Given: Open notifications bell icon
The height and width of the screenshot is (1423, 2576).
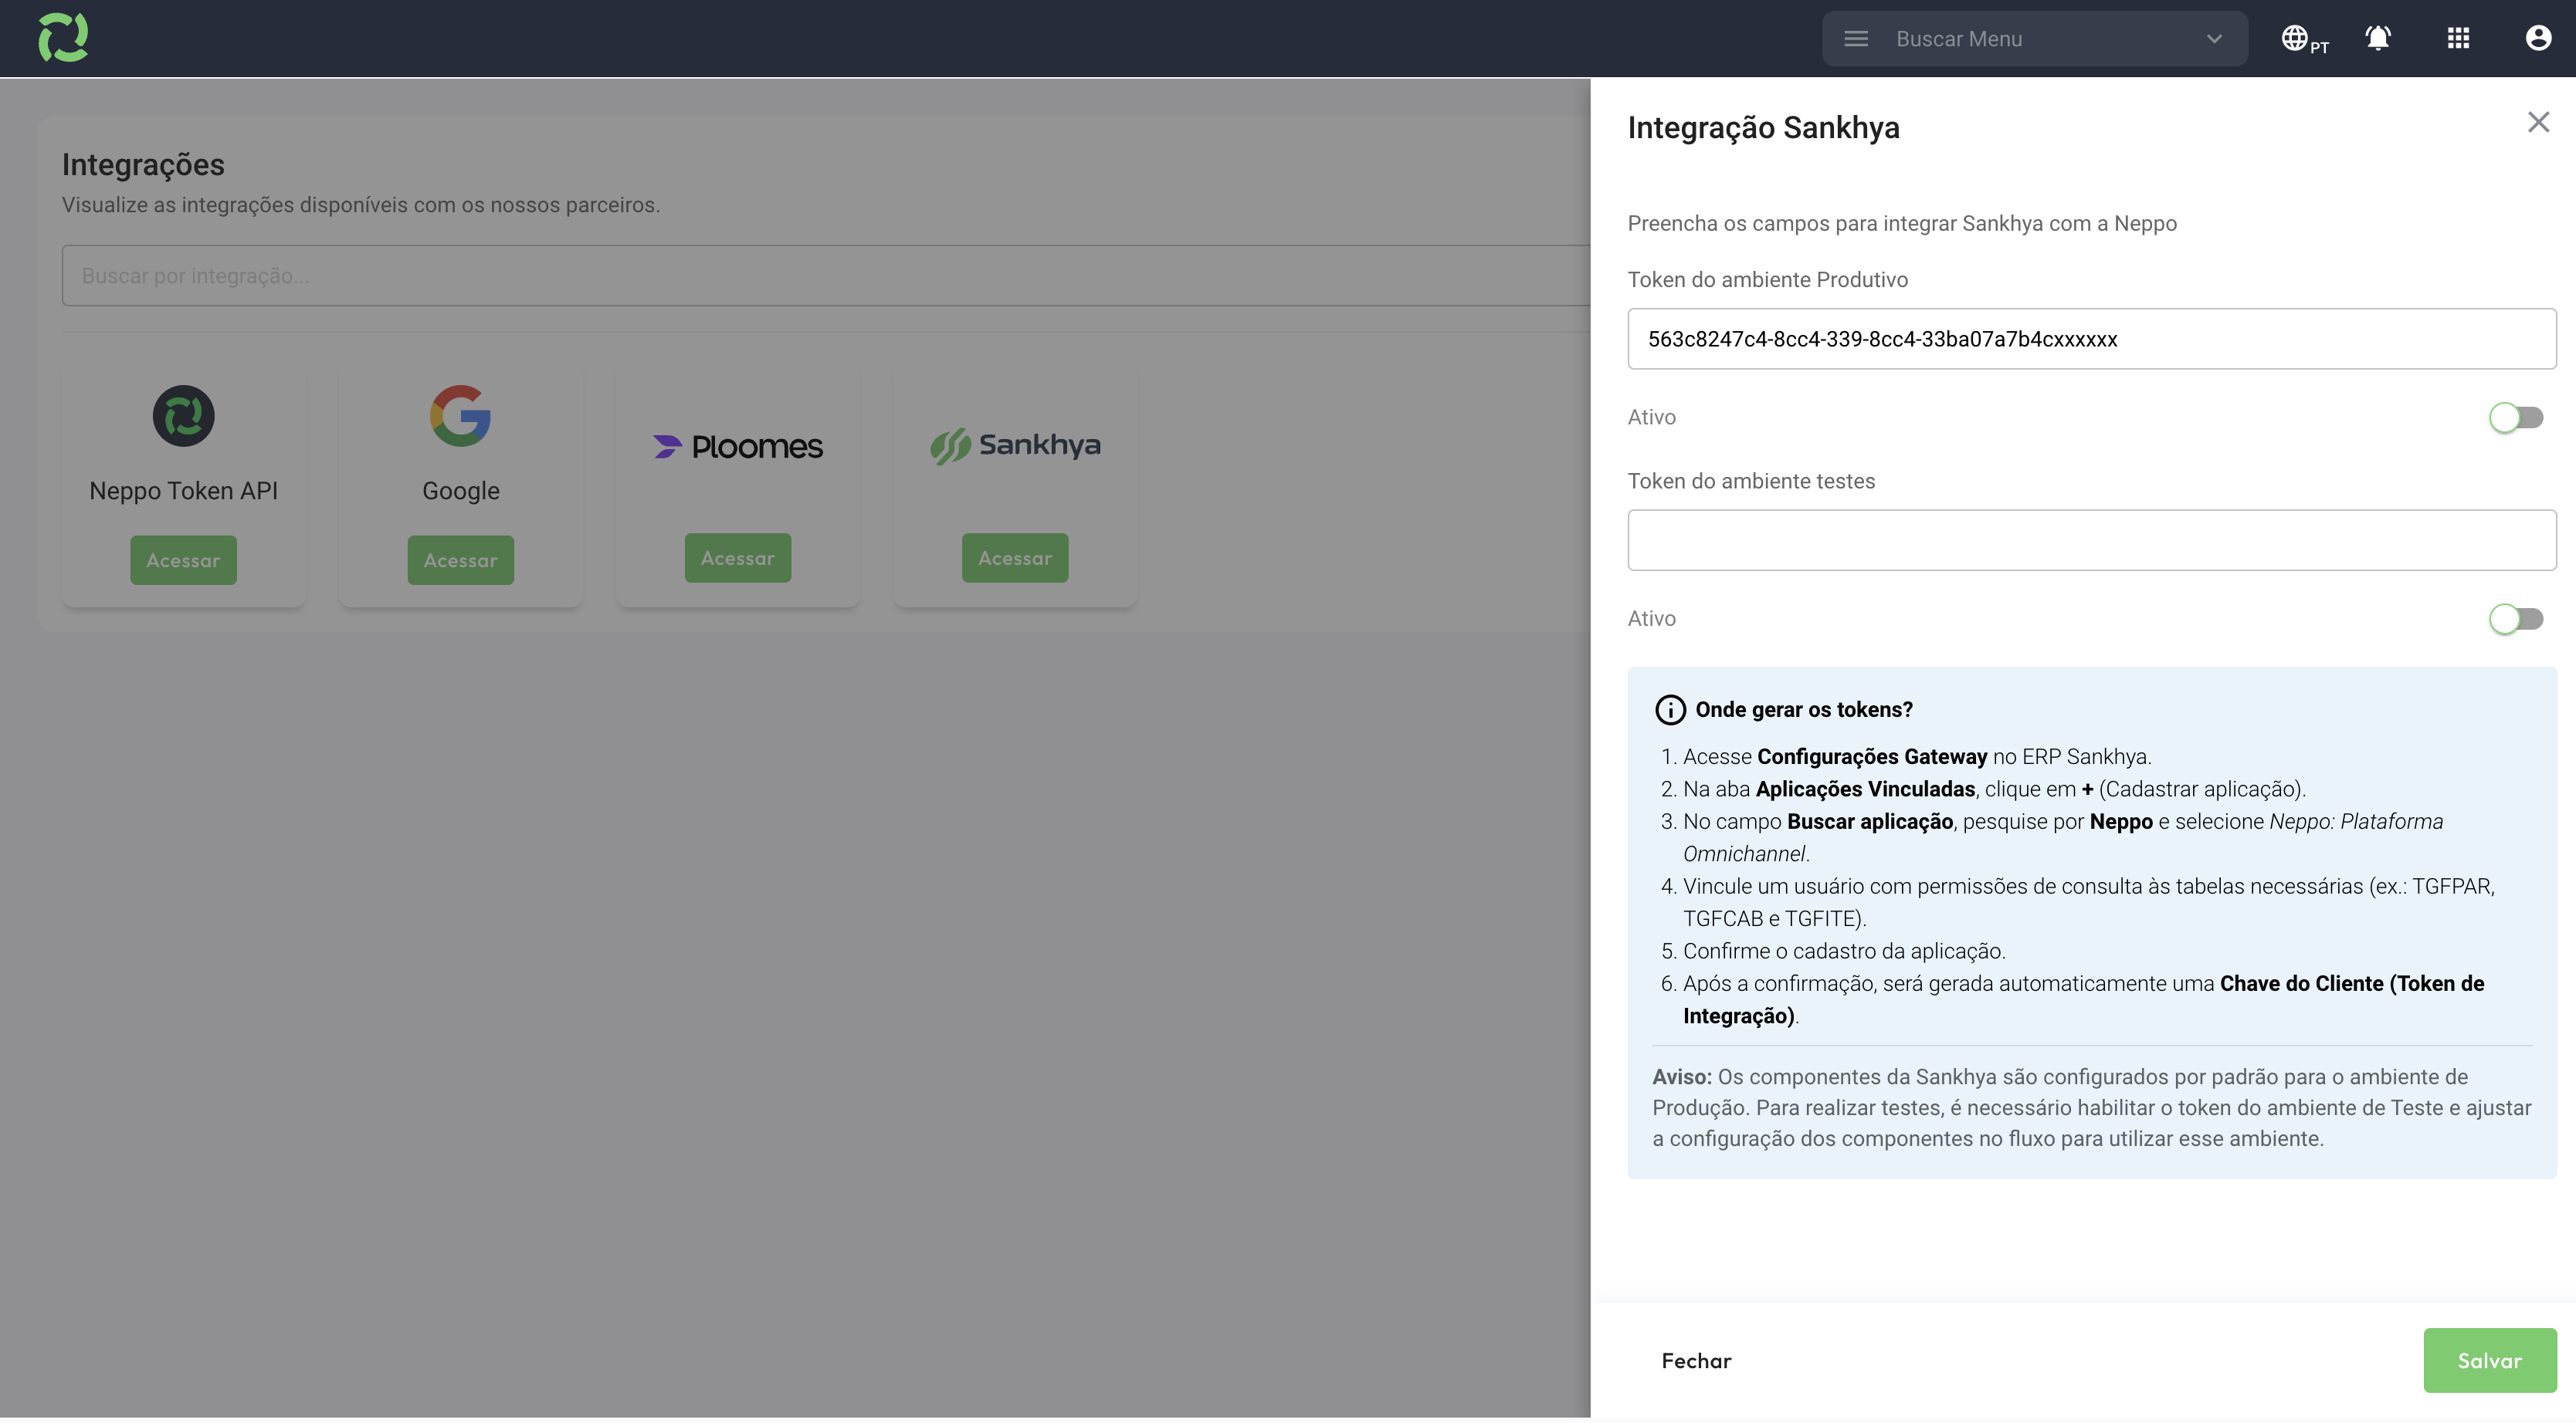Looking at the screenshot, I should 2378,38.
